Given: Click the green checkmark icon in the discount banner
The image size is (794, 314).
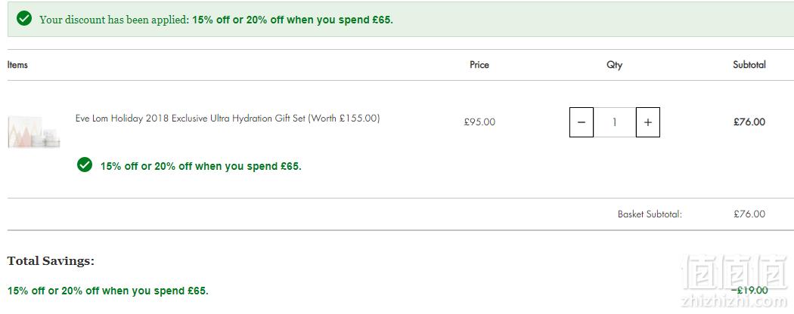Looking at the screenshot, I should (x=23, y=19).
